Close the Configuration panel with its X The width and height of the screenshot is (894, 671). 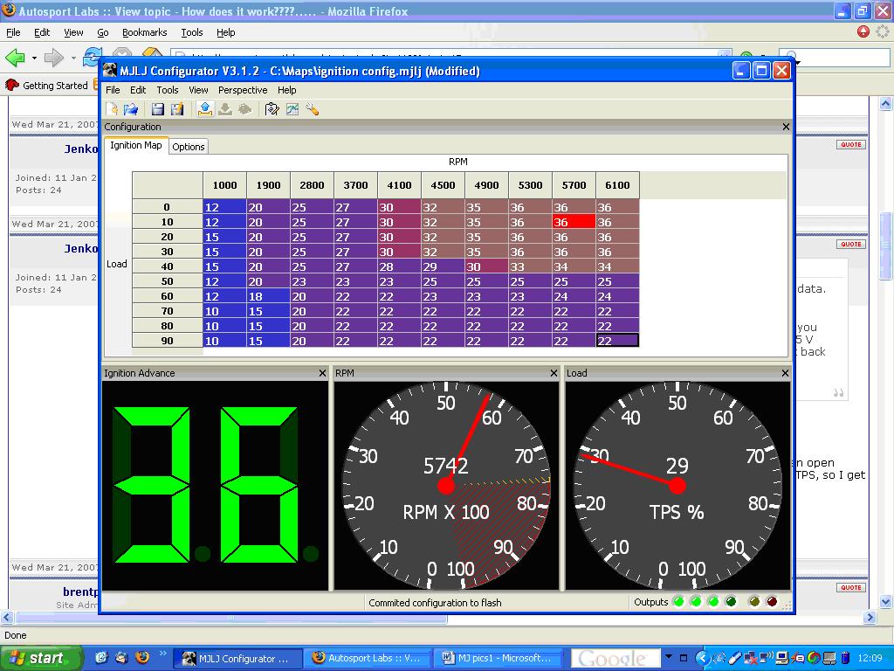(x=786, y=127)
